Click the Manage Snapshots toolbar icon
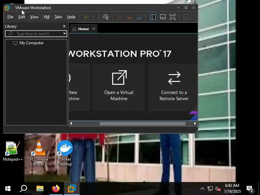 (139, 17)
